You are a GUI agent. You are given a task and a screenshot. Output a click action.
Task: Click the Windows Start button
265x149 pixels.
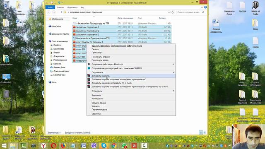click(4, 145)
